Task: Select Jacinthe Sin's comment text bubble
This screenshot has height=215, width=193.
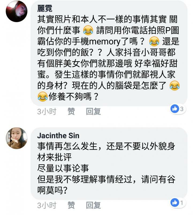Action: coord(109,164)
